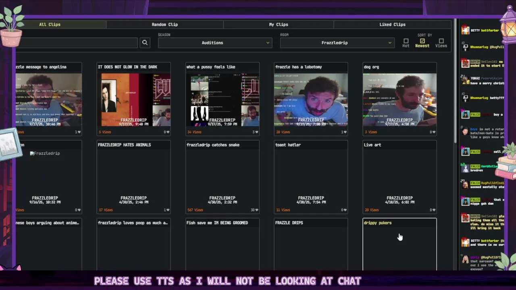
Task: Like the 'toast hatler' clip heart
Action: pos(344,210)
